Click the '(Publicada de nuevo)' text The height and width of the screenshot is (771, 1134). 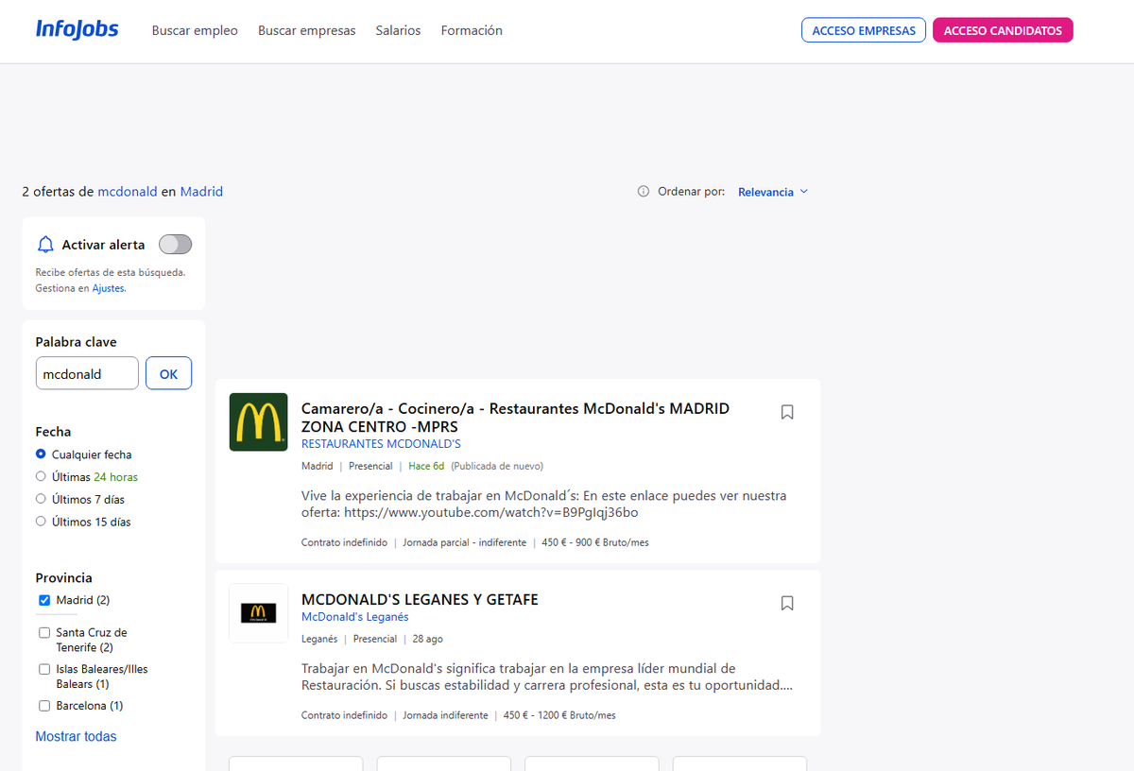click(497, 466)
